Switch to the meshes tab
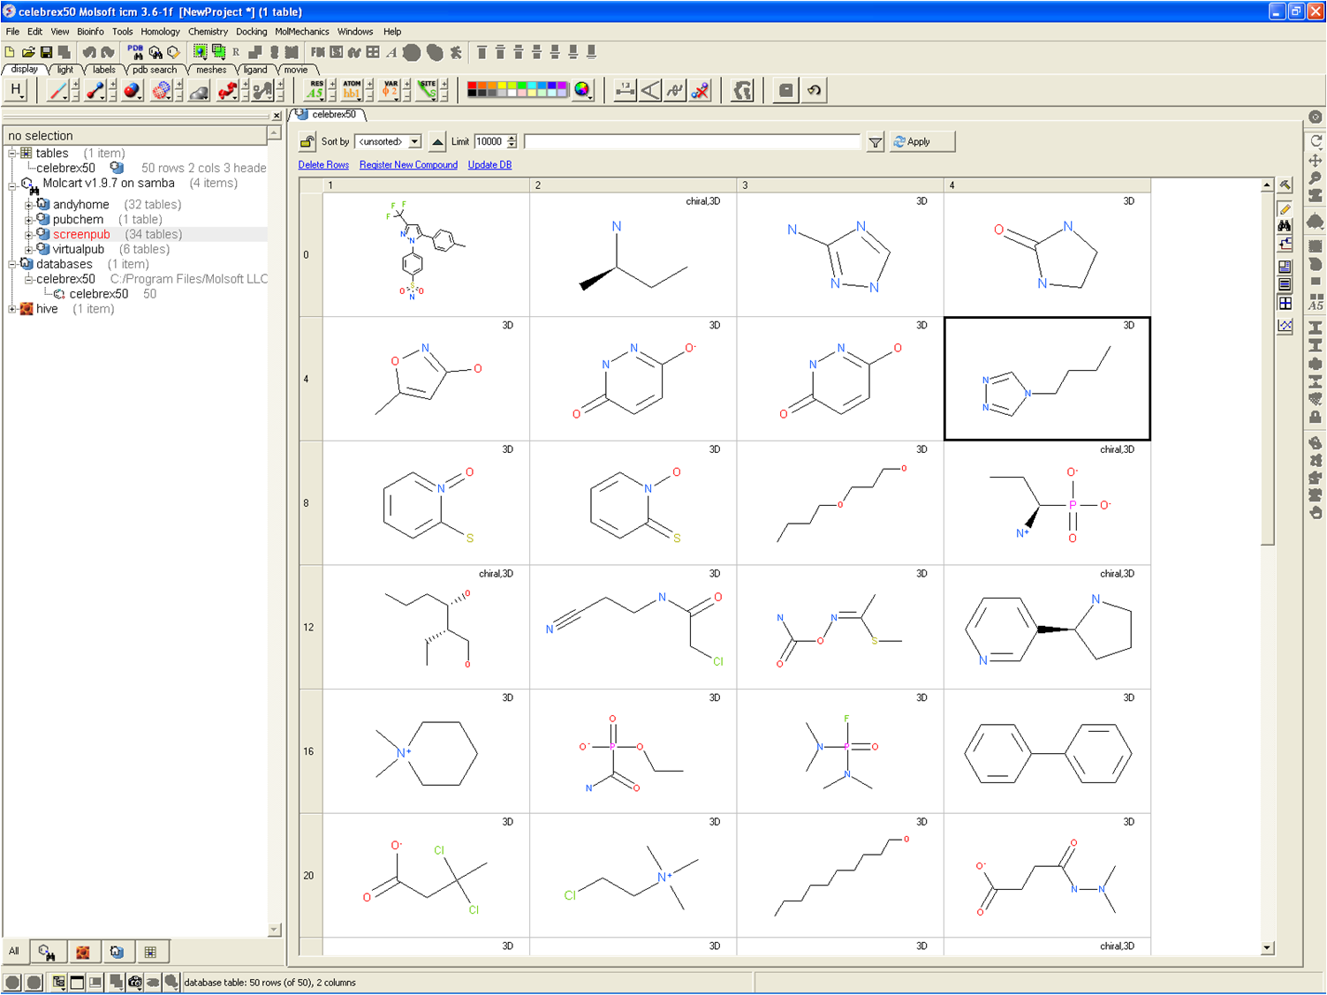 [211, 70]
